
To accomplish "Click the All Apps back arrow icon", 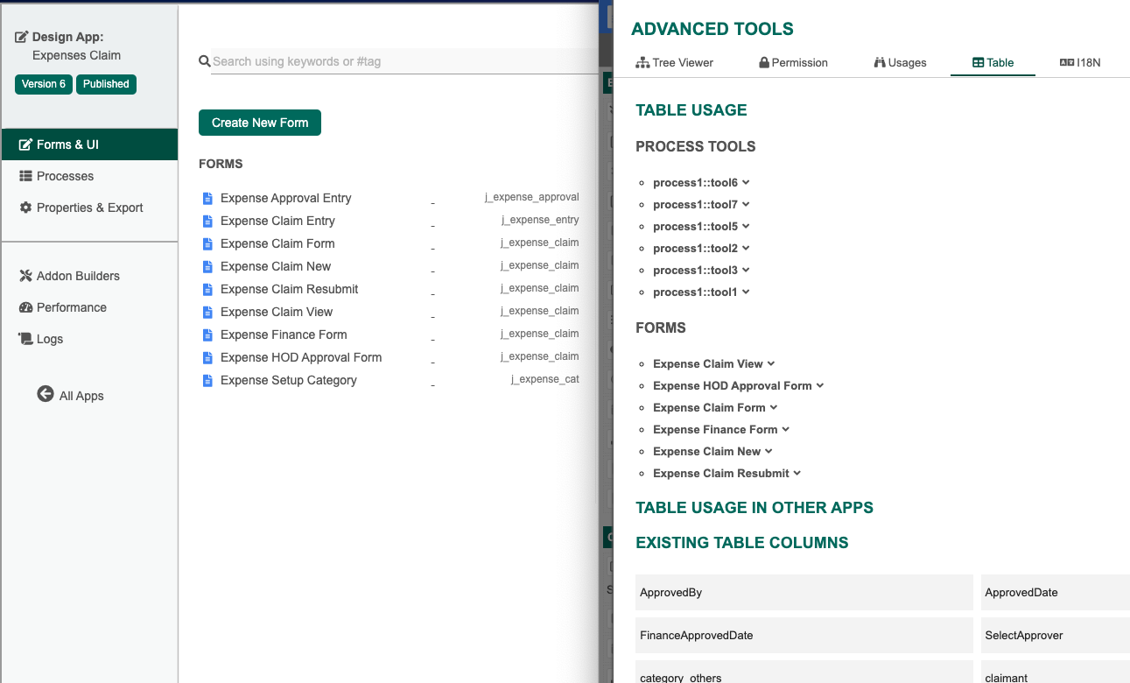I will [x=46, y=395].
